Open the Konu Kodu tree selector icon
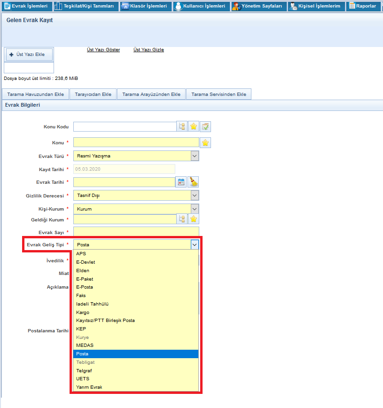The image size is (383, 408). pyautogui.click(x=182, y=126)
